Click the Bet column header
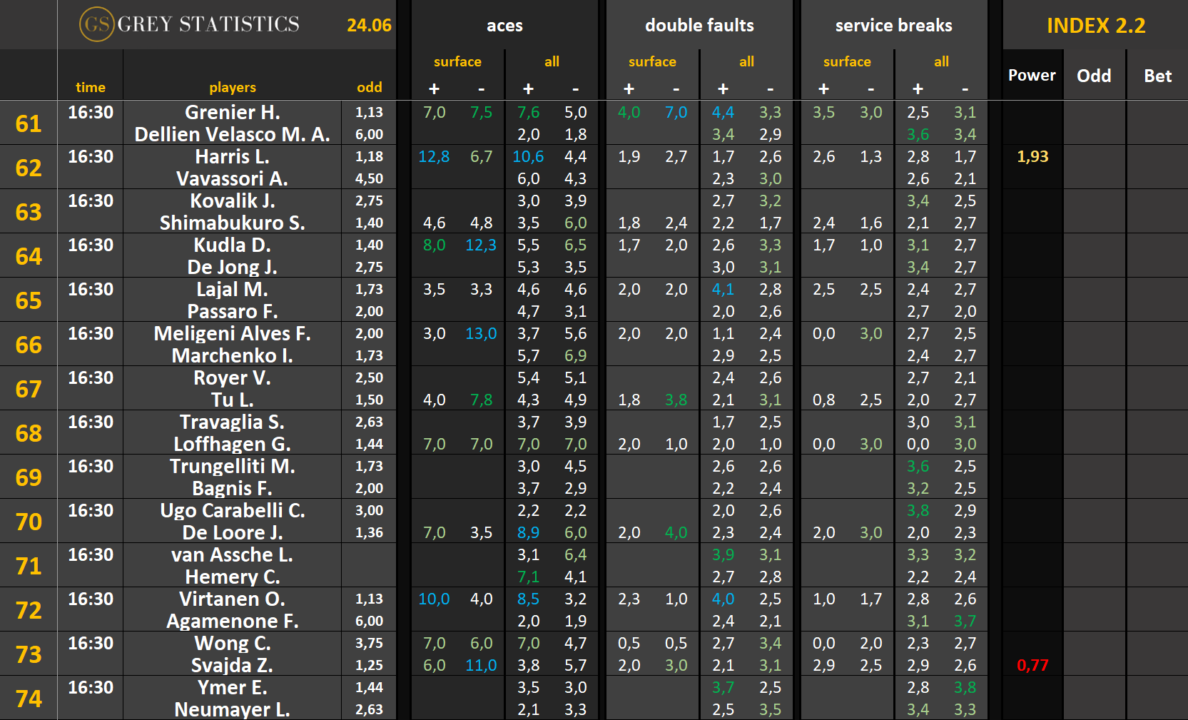Viewport: 1188px width, 720px height. pyautogui.click(x=1157, y=76)
